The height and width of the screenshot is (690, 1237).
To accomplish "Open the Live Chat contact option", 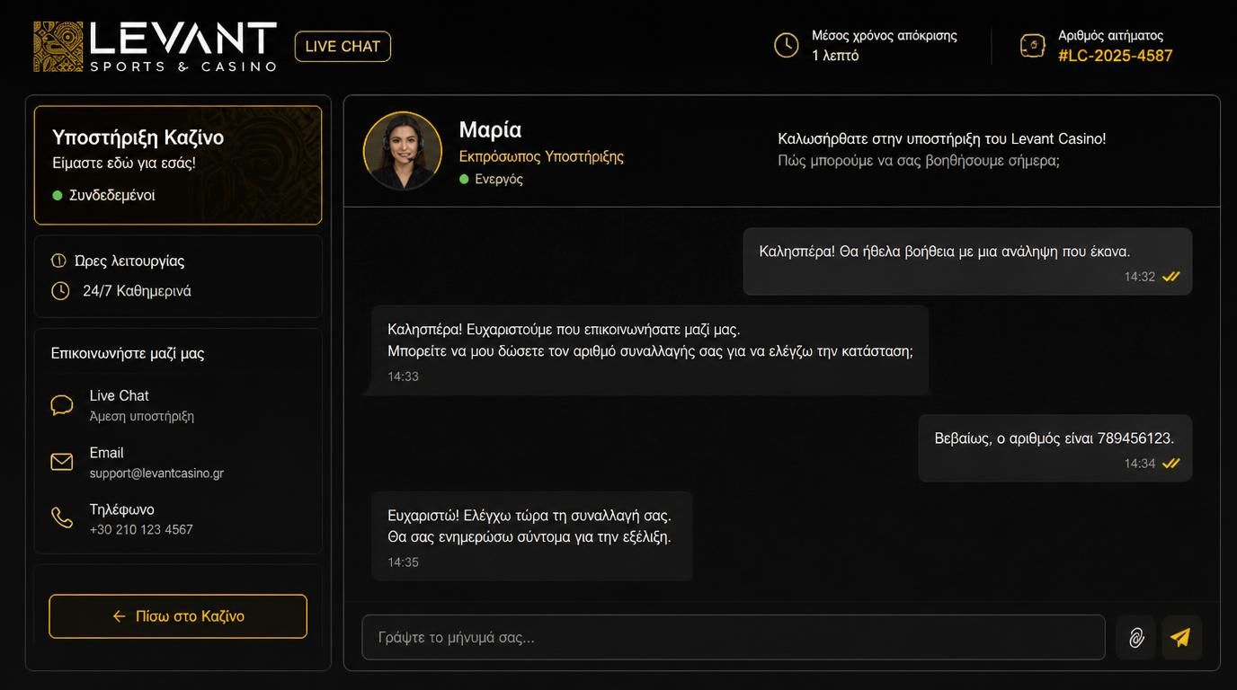I will (x=178, y=405).
